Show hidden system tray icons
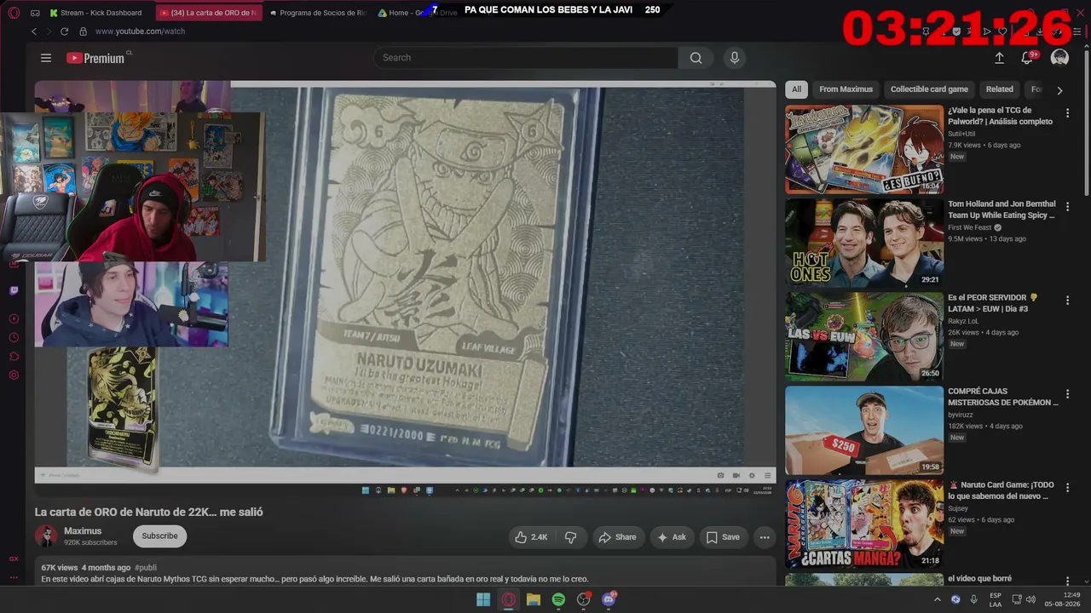 click(x=938, y=599)
